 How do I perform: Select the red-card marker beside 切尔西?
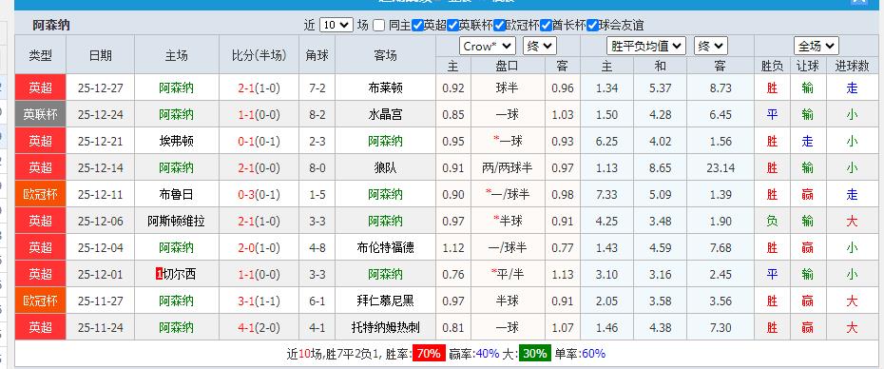[159, 274]
